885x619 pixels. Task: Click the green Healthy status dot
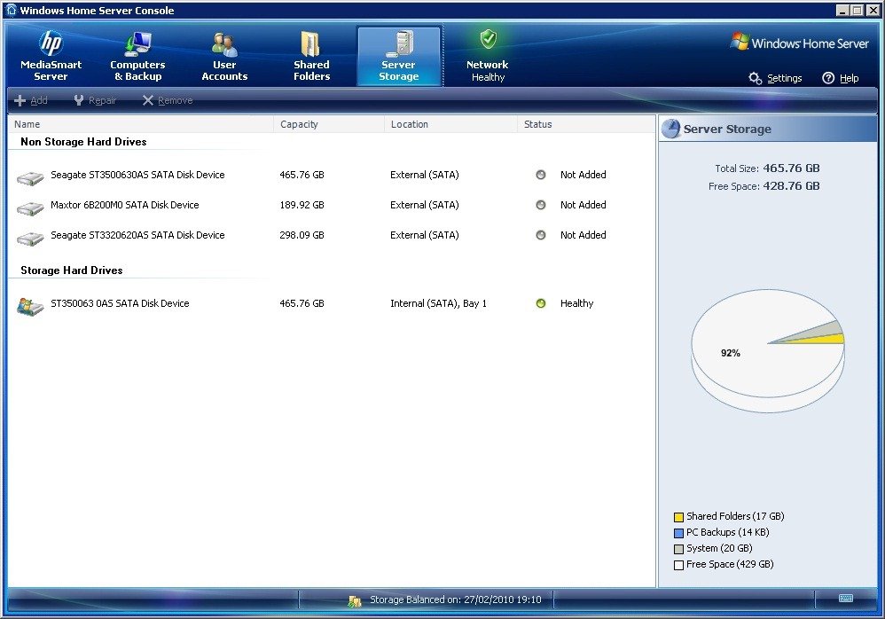pyautogui.click(x=541, y=303)
